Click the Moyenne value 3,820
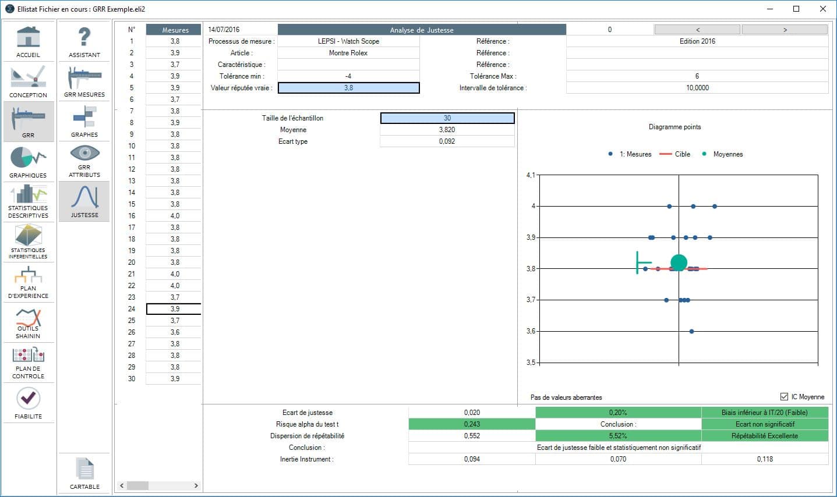This screenshot has height=497, width=837. [447, 130]
